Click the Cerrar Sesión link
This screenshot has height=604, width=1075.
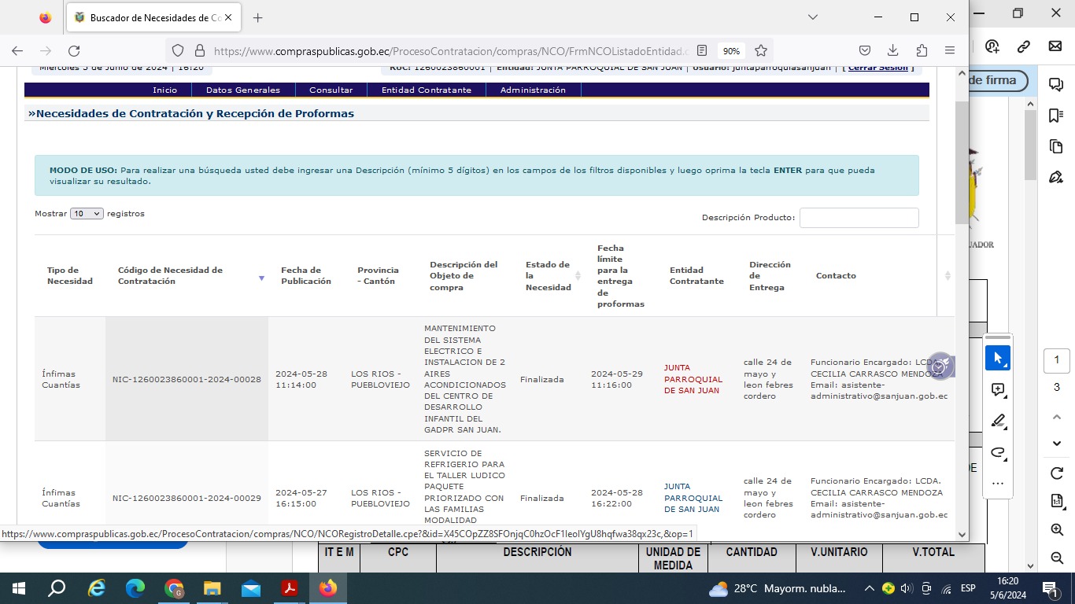coord(877,68)
